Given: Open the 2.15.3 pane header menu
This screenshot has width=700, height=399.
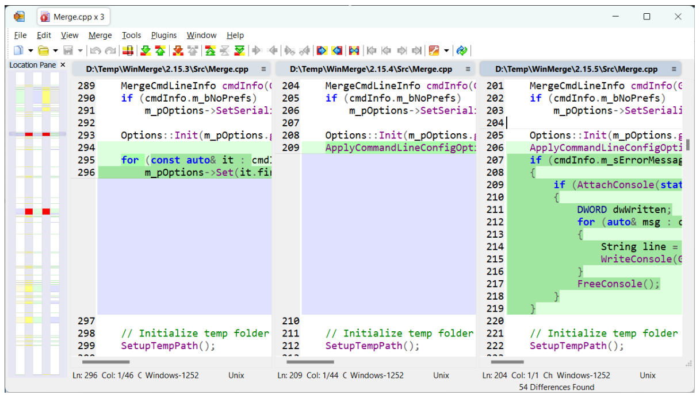Looking at the screenshot, I should click(x=263, y=69).
